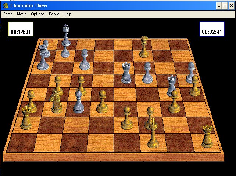Click the right clock showing 00:02:41
Viewport: 236px width, 176px height.
pyautogui.click(x=212, y=29)
